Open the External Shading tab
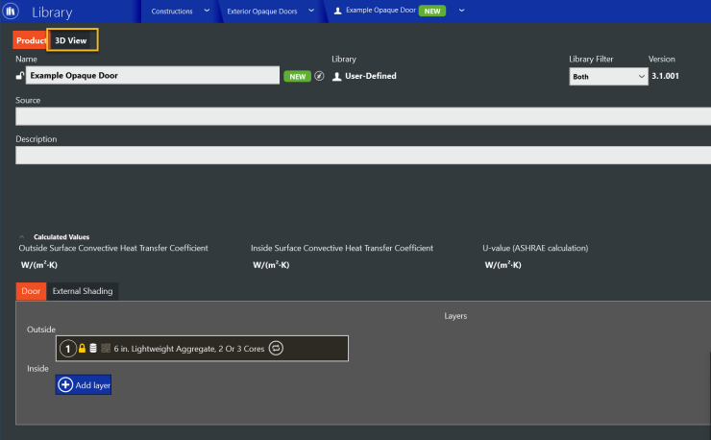711x440 pixels. [x=83, y=291]
